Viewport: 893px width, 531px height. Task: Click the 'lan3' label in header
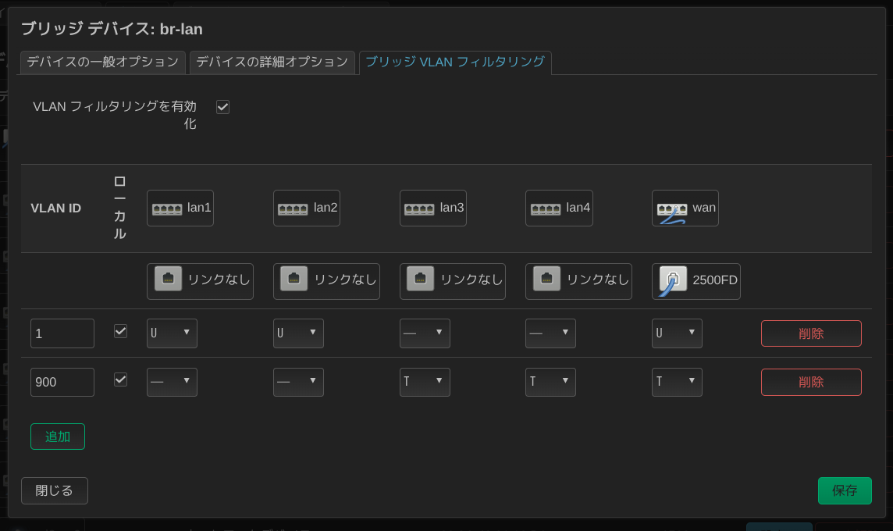(452, 208)
